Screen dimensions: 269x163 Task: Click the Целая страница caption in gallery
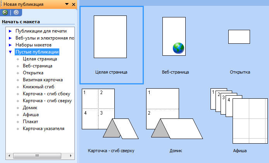(x=111, y=72)
